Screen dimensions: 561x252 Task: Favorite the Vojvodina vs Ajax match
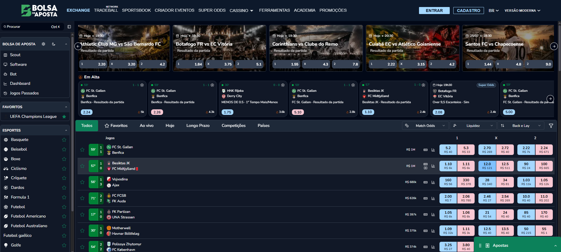(82, 182)
